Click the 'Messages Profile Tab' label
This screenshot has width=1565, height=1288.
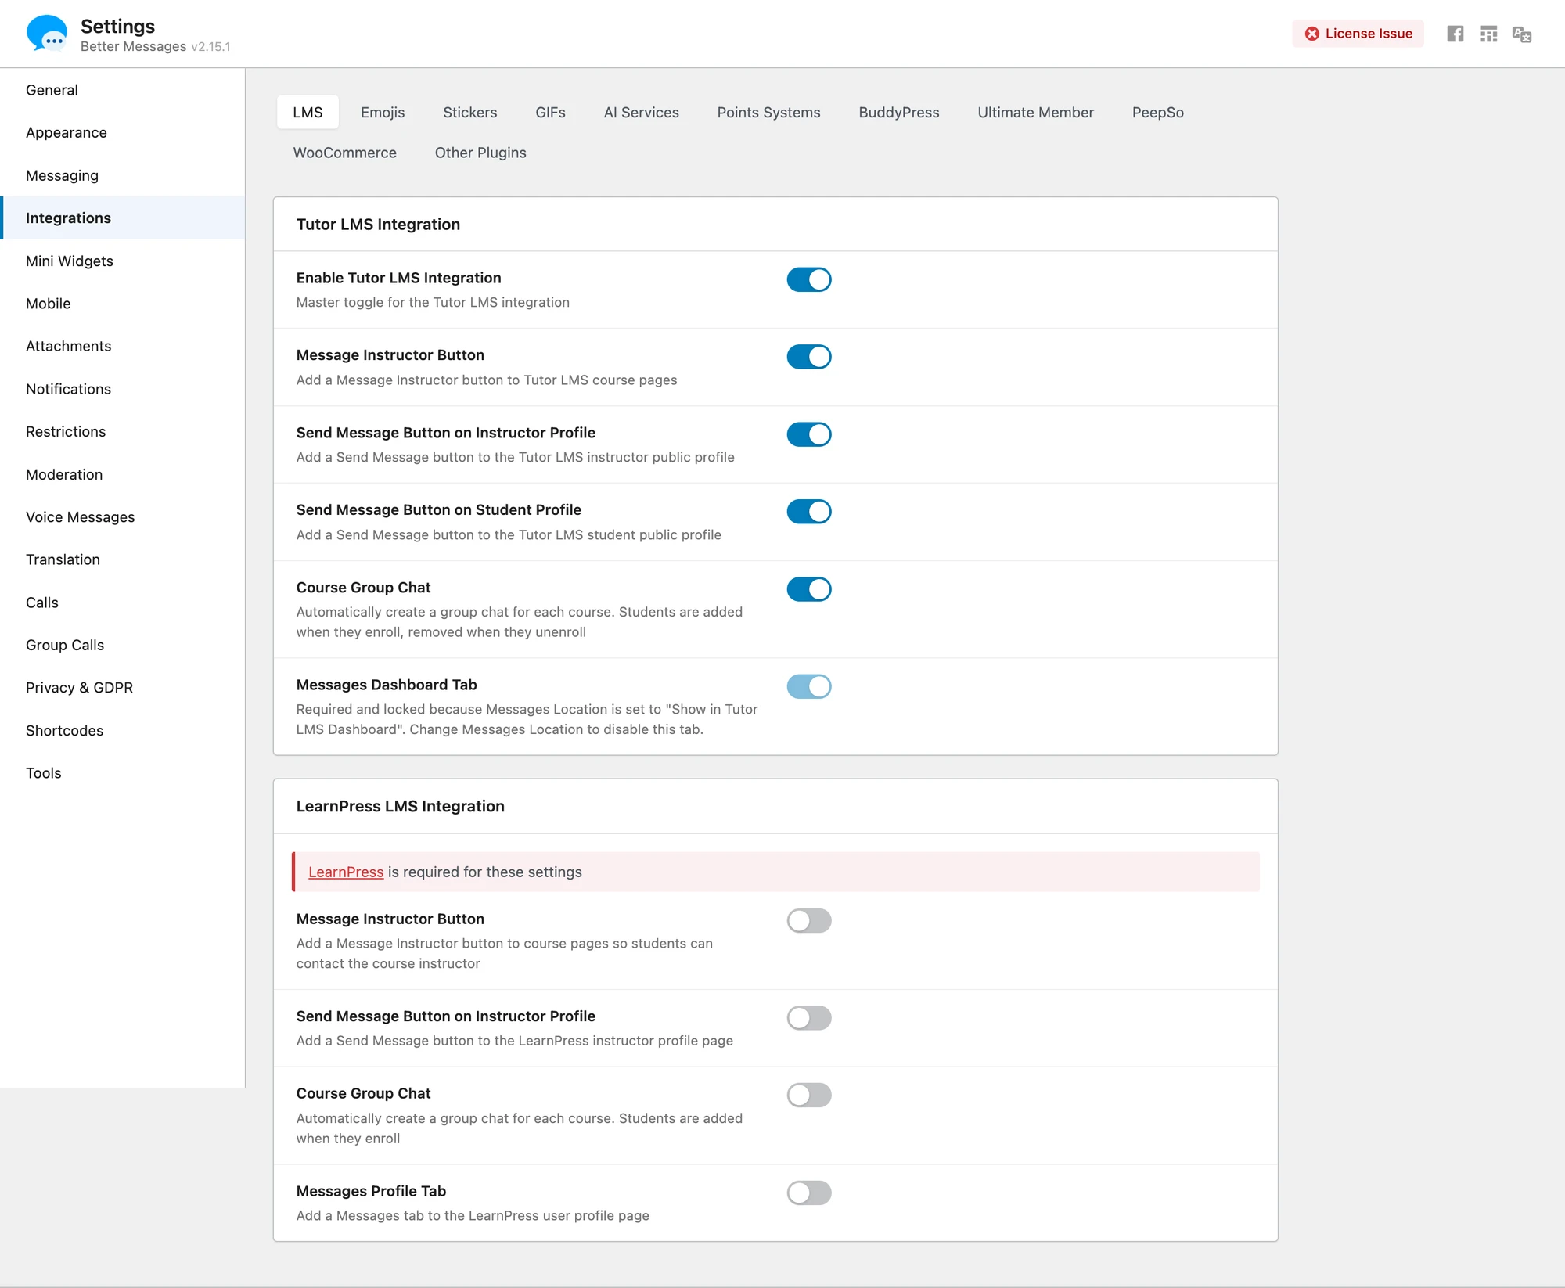[371, 1191]
